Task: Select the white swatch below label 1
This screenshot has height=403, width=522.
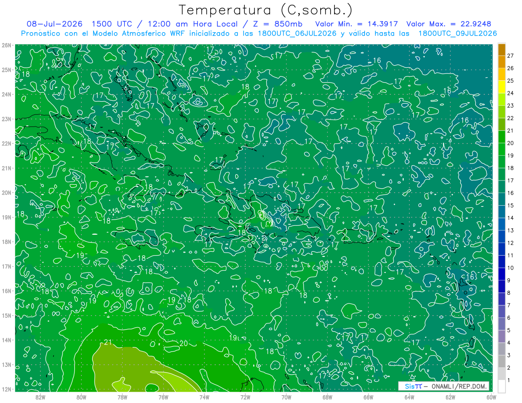Action: tap(502, 386)
